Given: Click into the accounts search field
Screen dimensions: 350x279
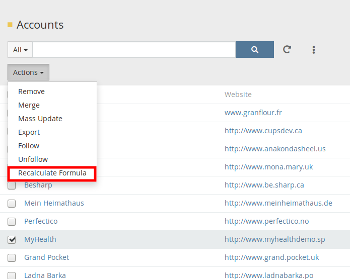Looking at the screenshot, I should 134,50.
